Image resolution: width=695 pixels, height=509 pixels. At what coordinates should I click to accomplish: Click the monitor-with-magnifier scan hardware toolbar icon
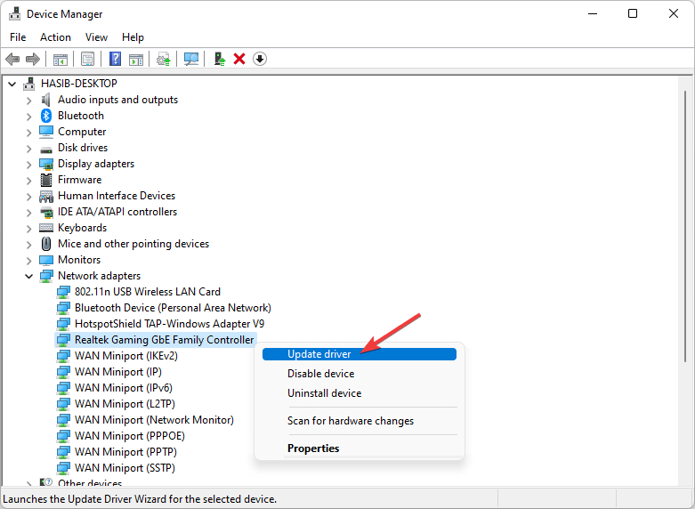[191, 59]
